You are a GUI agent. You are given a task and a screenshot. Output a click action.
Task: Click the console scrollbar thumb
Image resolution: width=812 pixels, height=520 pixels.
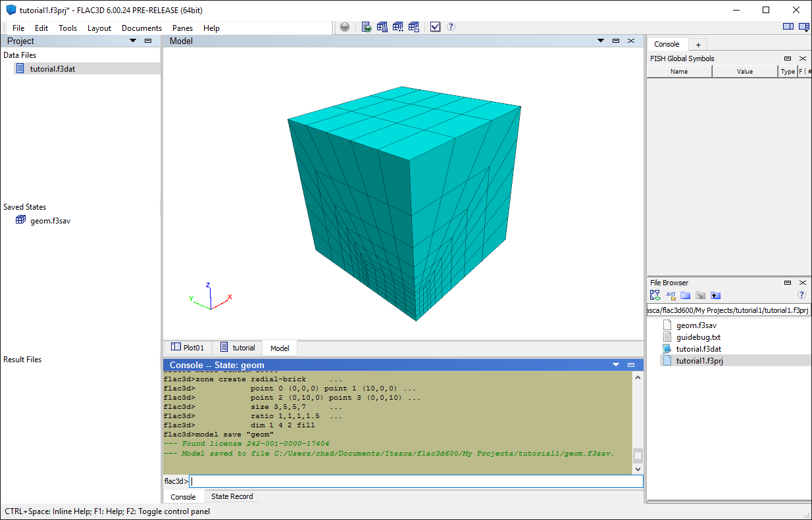pos(638,455)
